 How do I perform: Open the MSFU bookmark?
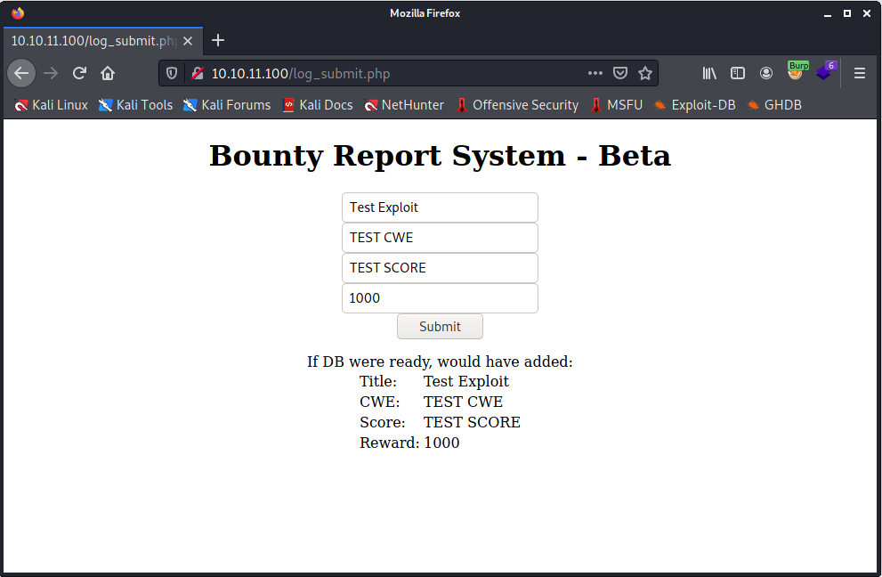(617, 105)
